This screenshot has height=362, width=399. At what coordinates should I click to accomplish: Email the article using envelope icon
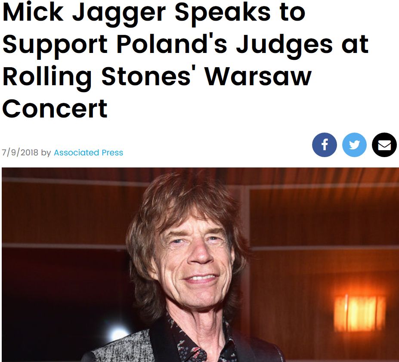[x=384, y=145]
